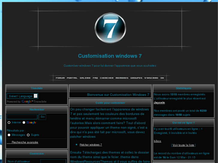Viewport: 218px width, 163px height.
Task: Open the Groupes page
Action: tap(136, 78)
